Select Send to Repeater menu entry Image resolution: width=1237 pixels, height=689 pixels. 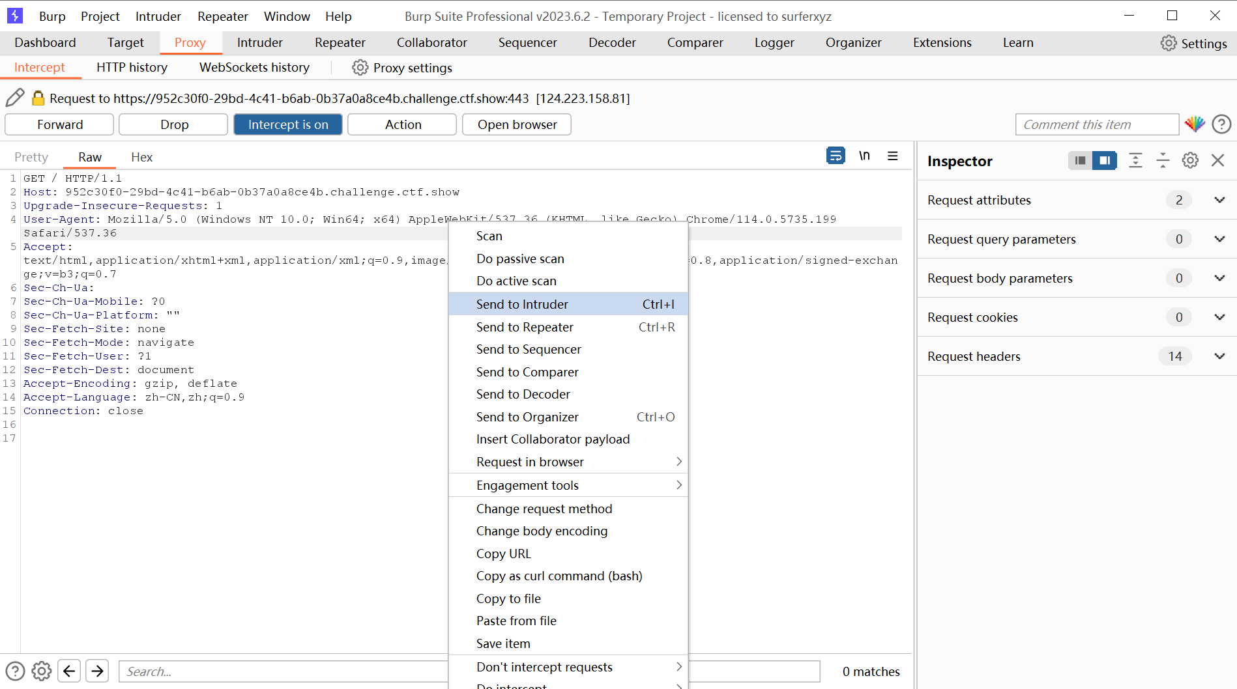pyautogui.click(x=568, y=327)
